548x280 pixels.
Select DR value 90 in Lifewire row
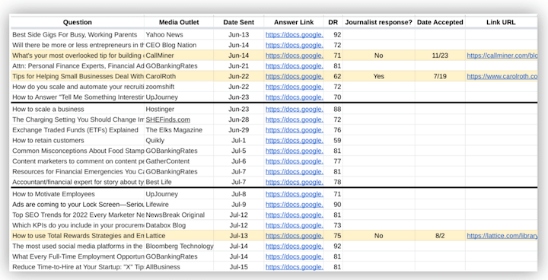point(333,205)
